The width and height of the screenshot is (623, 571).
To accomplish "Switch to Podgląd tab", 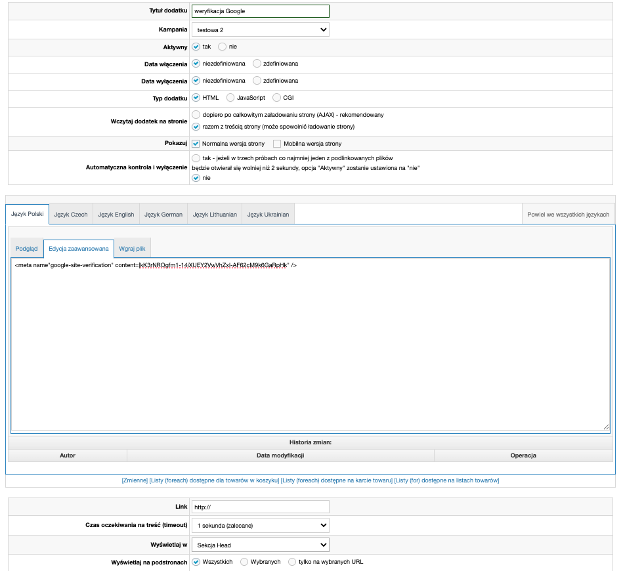I will pos(26,249).
